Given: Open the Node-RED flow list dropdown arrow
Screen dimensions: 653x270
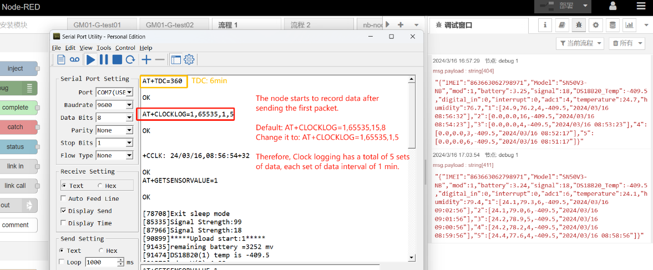Looking at the screenshot, I should 417,25.
